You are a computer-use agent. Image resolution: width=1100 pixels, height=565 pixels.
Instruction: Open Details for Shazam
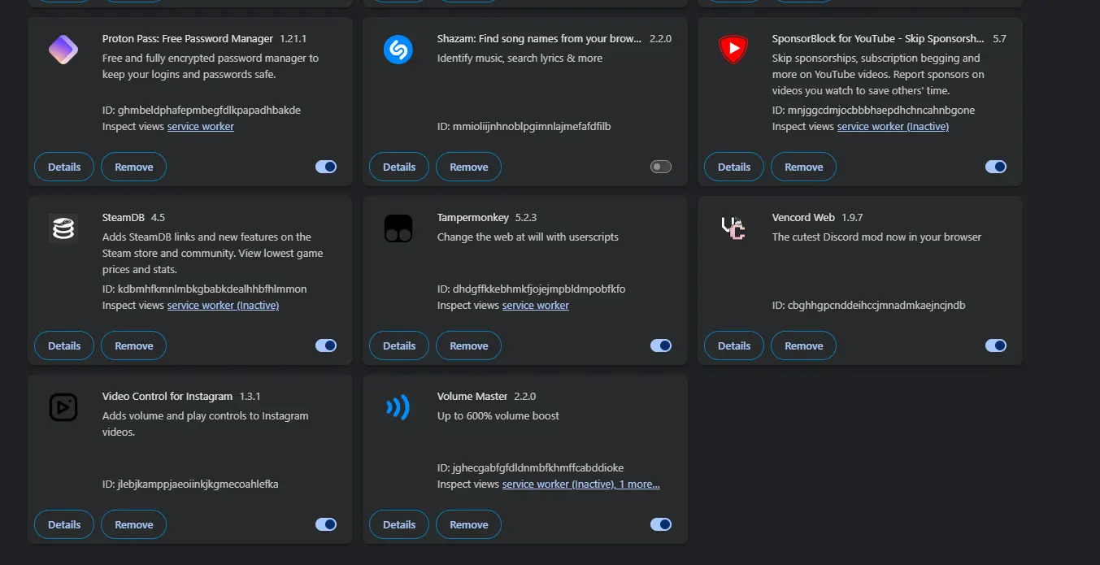399,167
